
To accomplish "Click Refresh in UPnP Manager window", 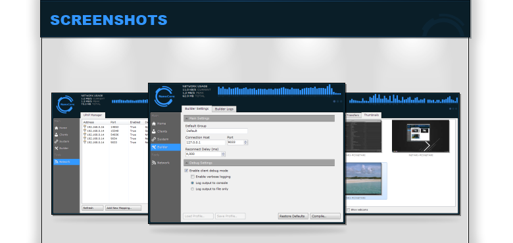I will (93, 208).
